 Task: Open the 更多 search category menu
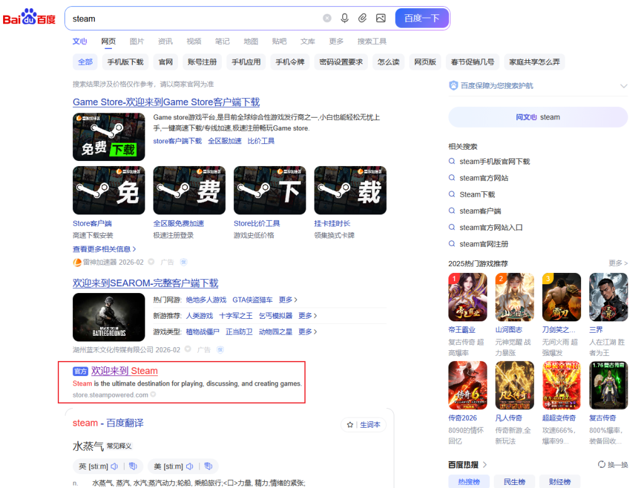coord(336,42)
